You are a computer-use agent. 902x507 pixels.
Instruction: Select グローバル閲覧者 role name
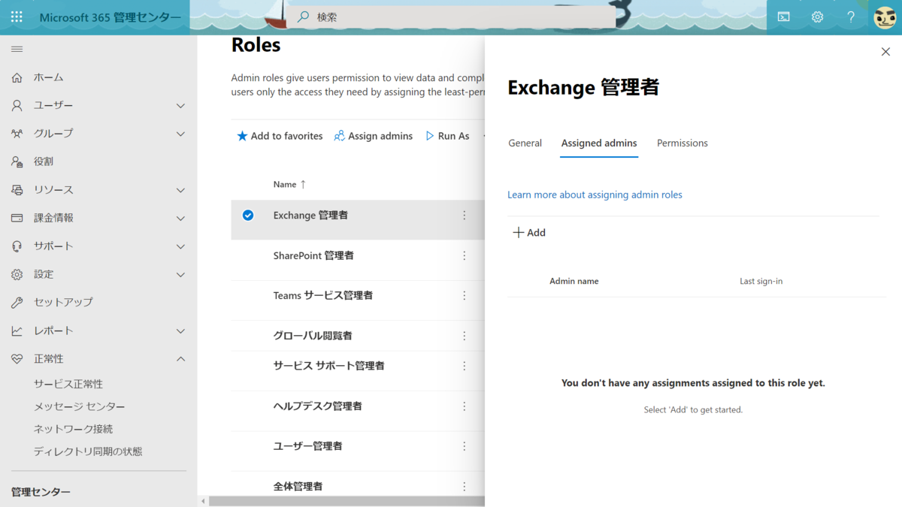coord(313,336)
